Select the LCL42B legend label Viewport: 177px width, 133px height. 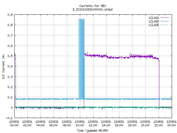coord(154,25)
